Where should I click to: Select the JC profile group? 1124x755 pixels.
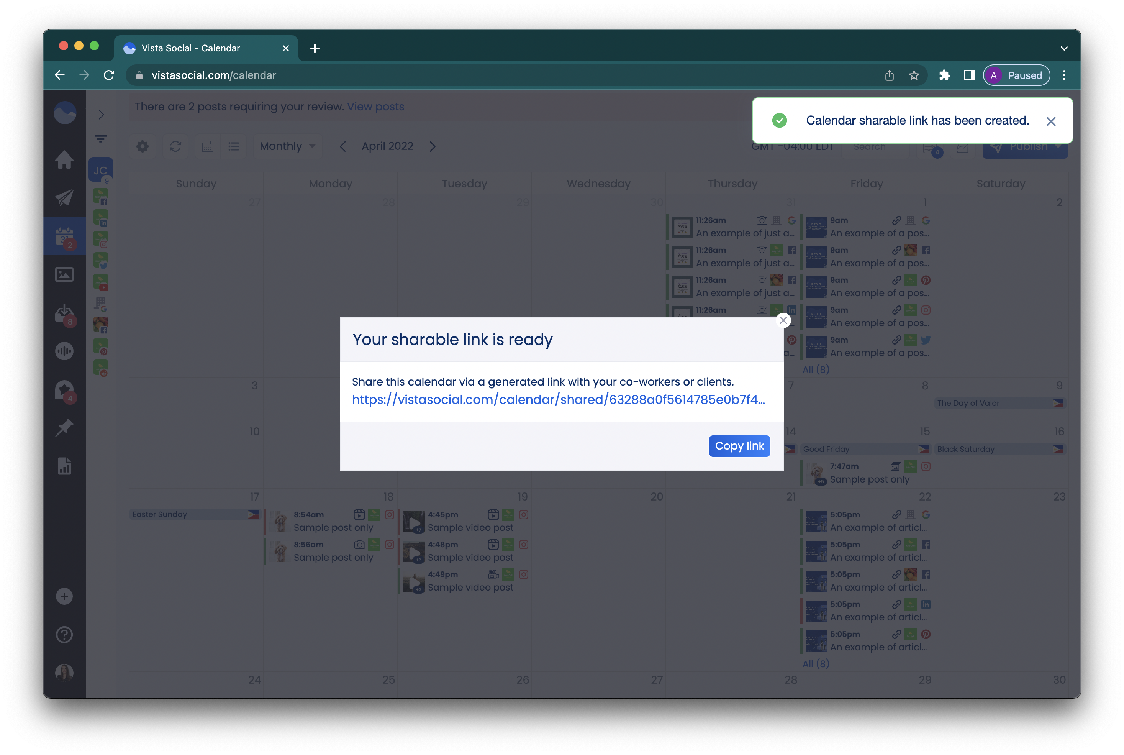(101, 170)
